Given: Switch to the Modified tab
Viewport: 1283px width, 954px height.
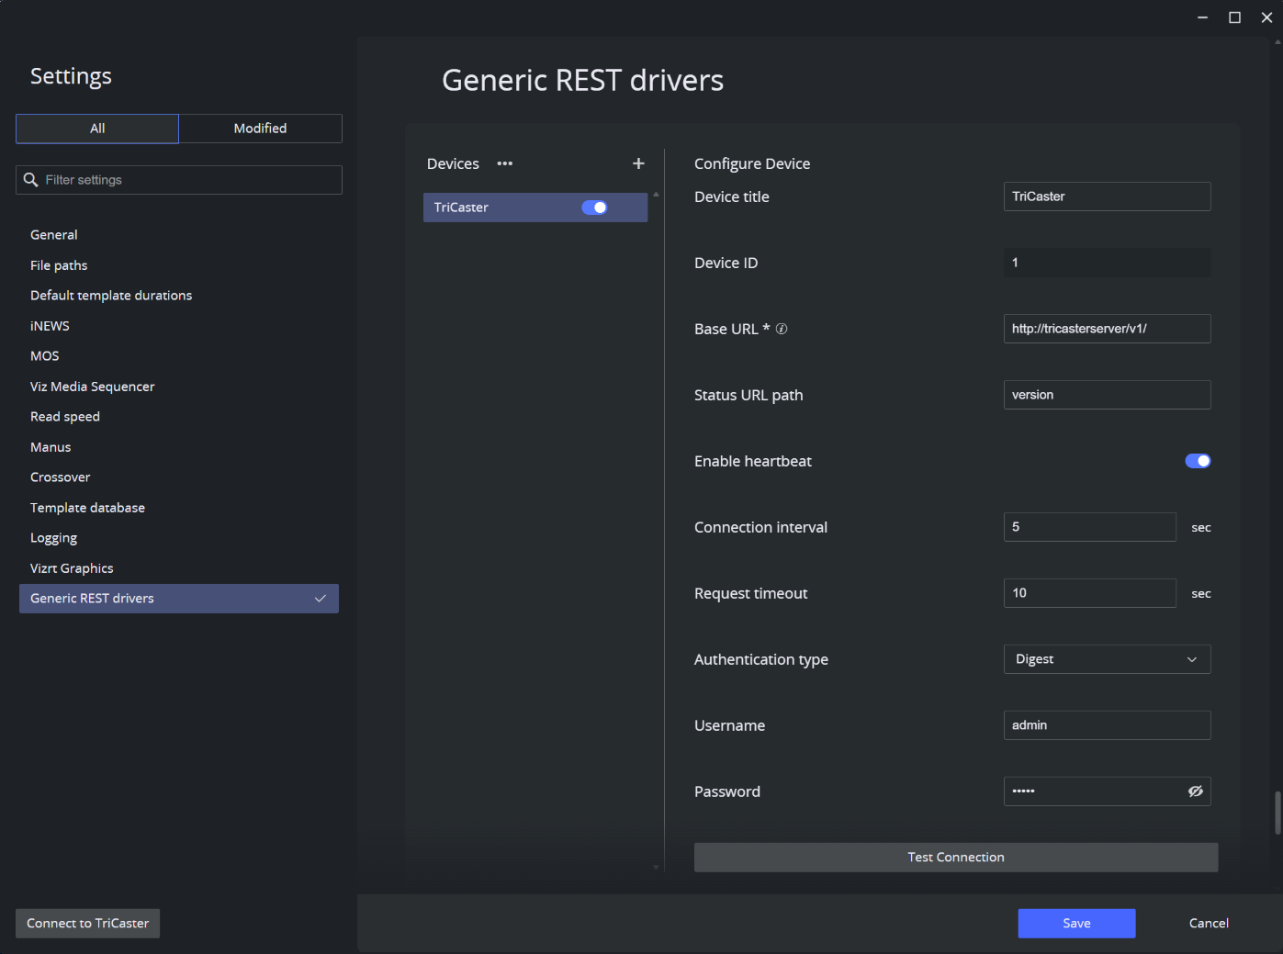Looking at the screenshot, I should coord(260,129).
